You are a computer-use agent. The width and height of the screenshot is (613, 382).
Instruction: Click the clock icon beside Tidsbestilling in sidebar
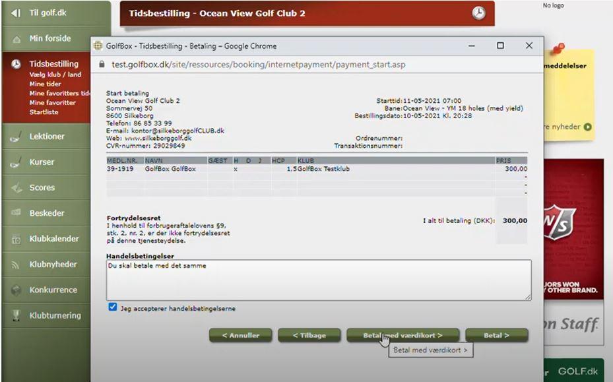[16, 64]
